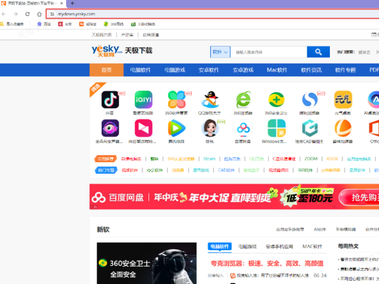Click the 热门专题 blue label
This screenshot has width=379, height=284.
tap(106, 170)
